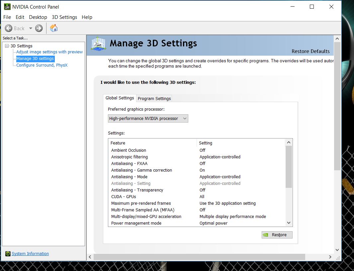This screenshot has height=271, width=354.
Task: Open the Preferred graphics processor dropdown
Action: point(148,119)
